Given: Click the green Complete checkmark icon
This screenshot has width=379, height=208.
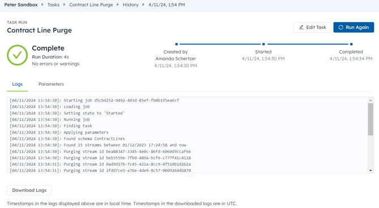Looking at the screenshot, I should (18, 55).
